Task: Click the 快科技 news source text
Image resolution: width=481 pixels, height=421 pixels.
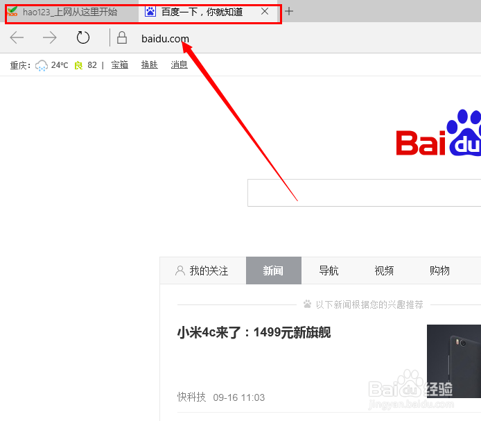Action: 191,397
